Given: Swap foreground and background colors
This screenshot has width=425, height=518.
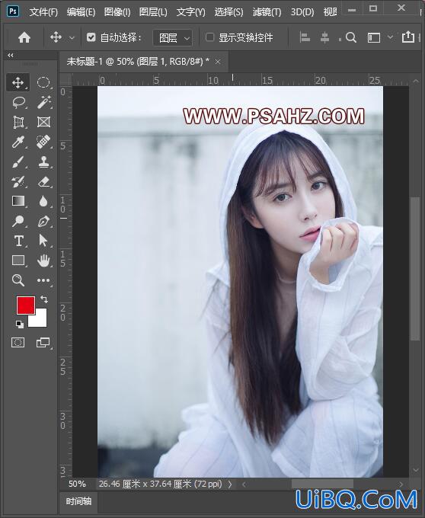Looking at the screenshot, I should 44,299.
